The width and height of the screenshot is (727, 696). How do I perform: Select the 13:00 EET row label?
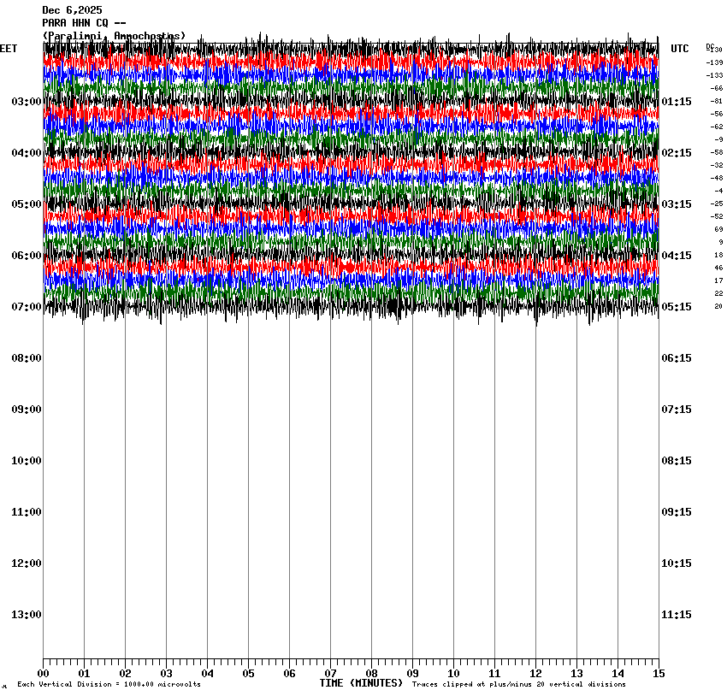26,615
